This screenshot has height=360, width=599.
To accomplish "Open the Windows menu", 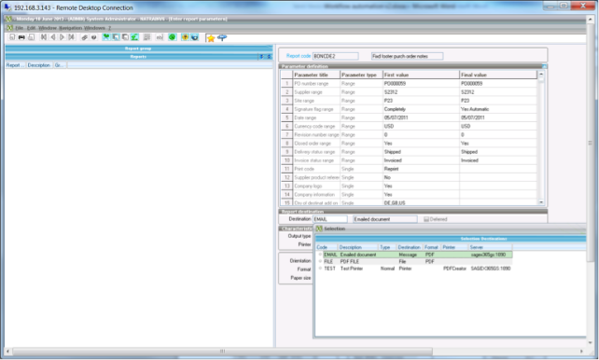I will tap(94, 28).
